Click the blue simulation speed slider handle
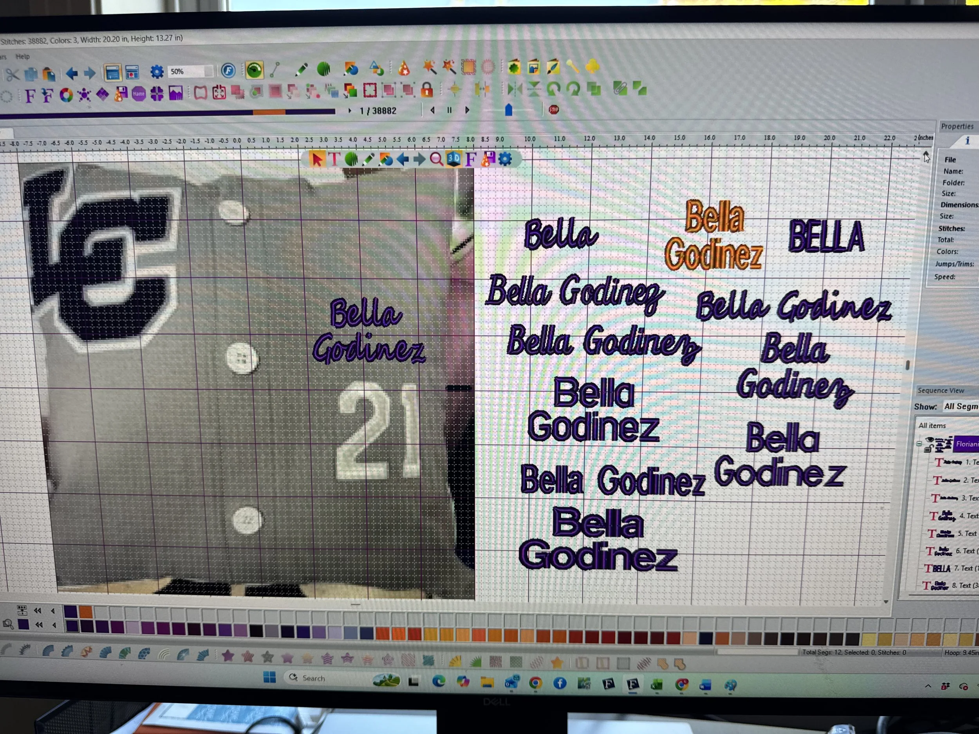The height and width of the screenshot is (734, 979). click(509, 110)
